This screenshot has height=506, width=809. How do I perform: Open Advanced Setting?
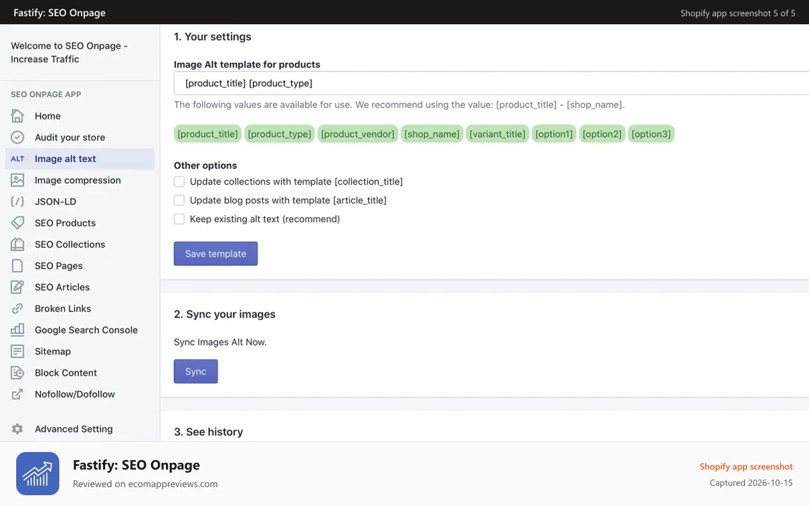pyautogui.click(x=80, y=429)
